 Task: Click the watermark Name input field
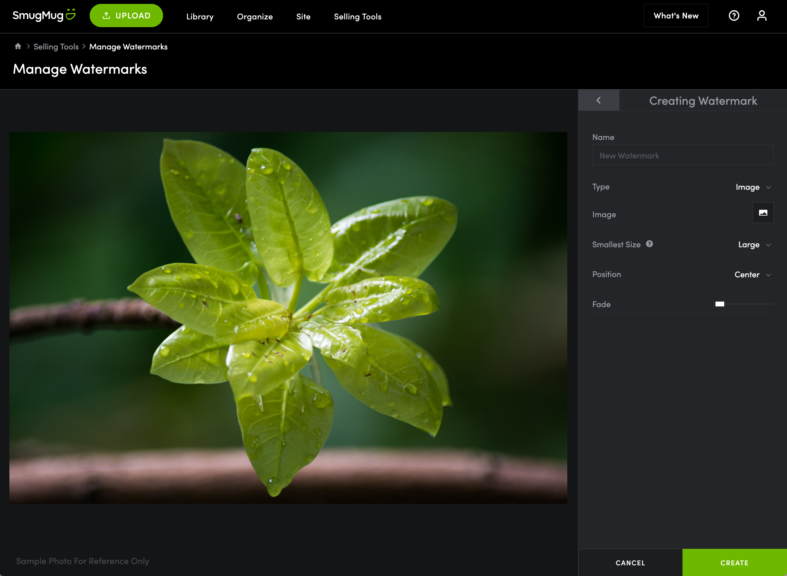(x=682, y=155)
